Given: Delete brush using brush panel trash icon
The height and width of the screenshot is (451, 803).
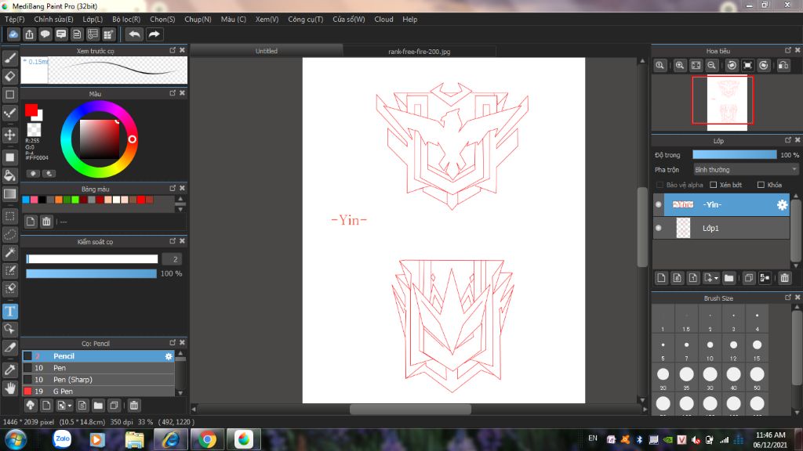Looking at the screenshot, I should (133, 406).
